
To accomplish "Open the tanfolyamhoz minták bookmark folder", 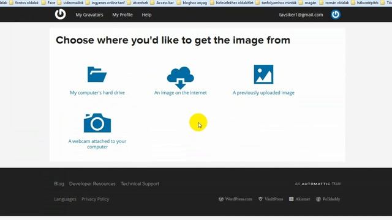I will (276, 2).
